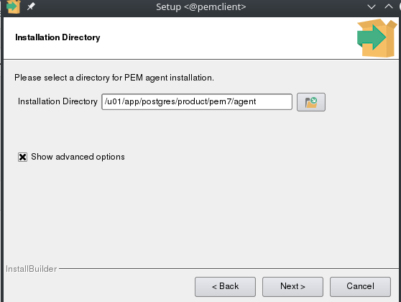Minimize window using the down chevron

[x=372, y=7]
